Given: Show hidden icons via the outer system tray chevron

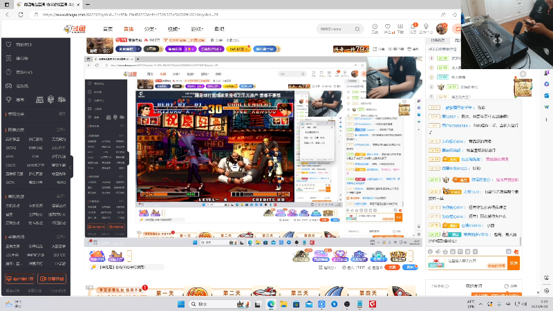Looking at the screenshot, I should click(x=480, y=304).
